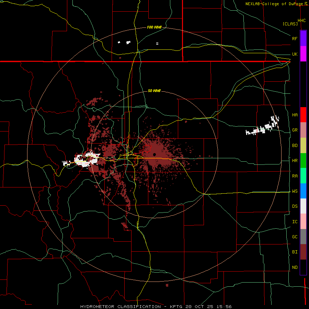Pick the yellow BD legend swatch

tap(303, 146)
